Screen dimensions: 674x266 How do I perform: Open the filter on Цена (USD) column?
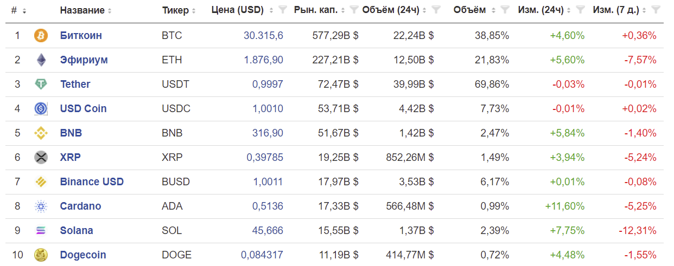282,10
